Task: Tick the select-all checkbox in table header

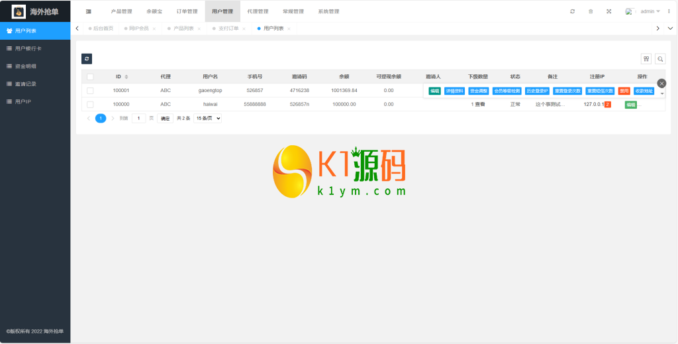Action: click(90, 77)
